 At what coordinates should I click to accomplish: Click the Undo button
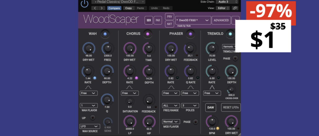click(155, 8)
